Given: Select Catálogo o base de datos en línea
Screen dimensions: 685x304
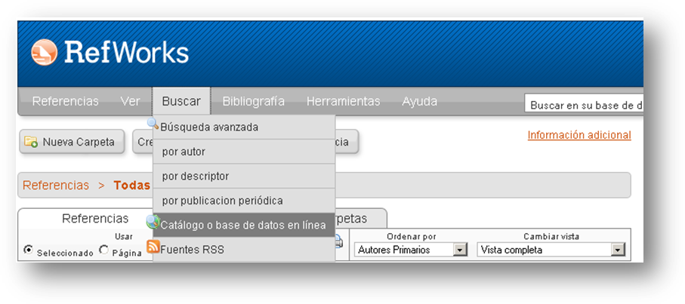Looking at the screenshot, I should (x=244, y=225).
